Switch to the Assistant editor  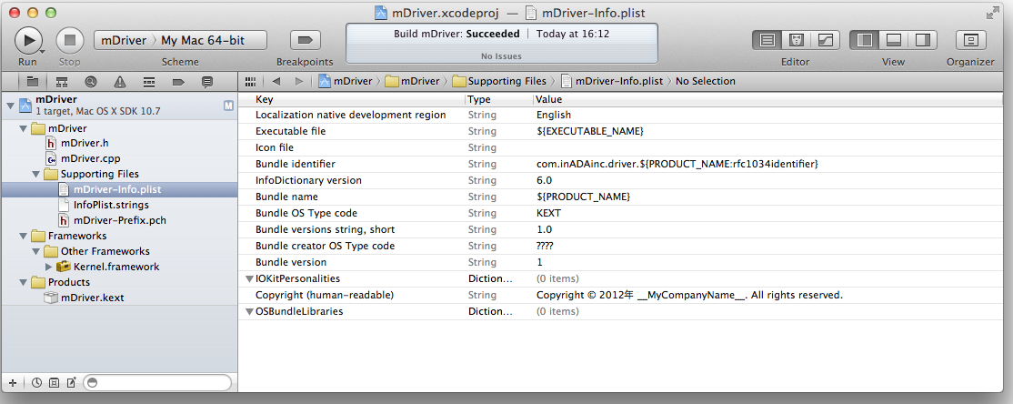[796, 40]
